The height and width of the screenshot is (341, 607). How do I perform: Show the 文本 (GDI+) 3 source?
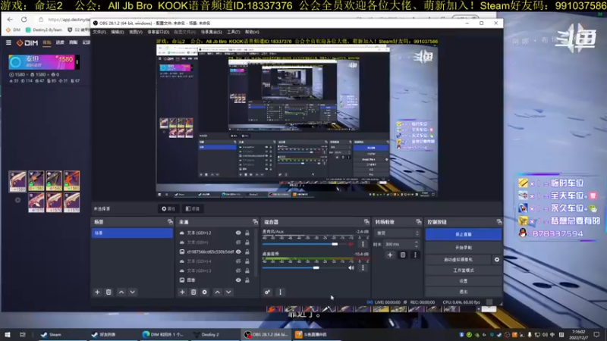point(238,271)
